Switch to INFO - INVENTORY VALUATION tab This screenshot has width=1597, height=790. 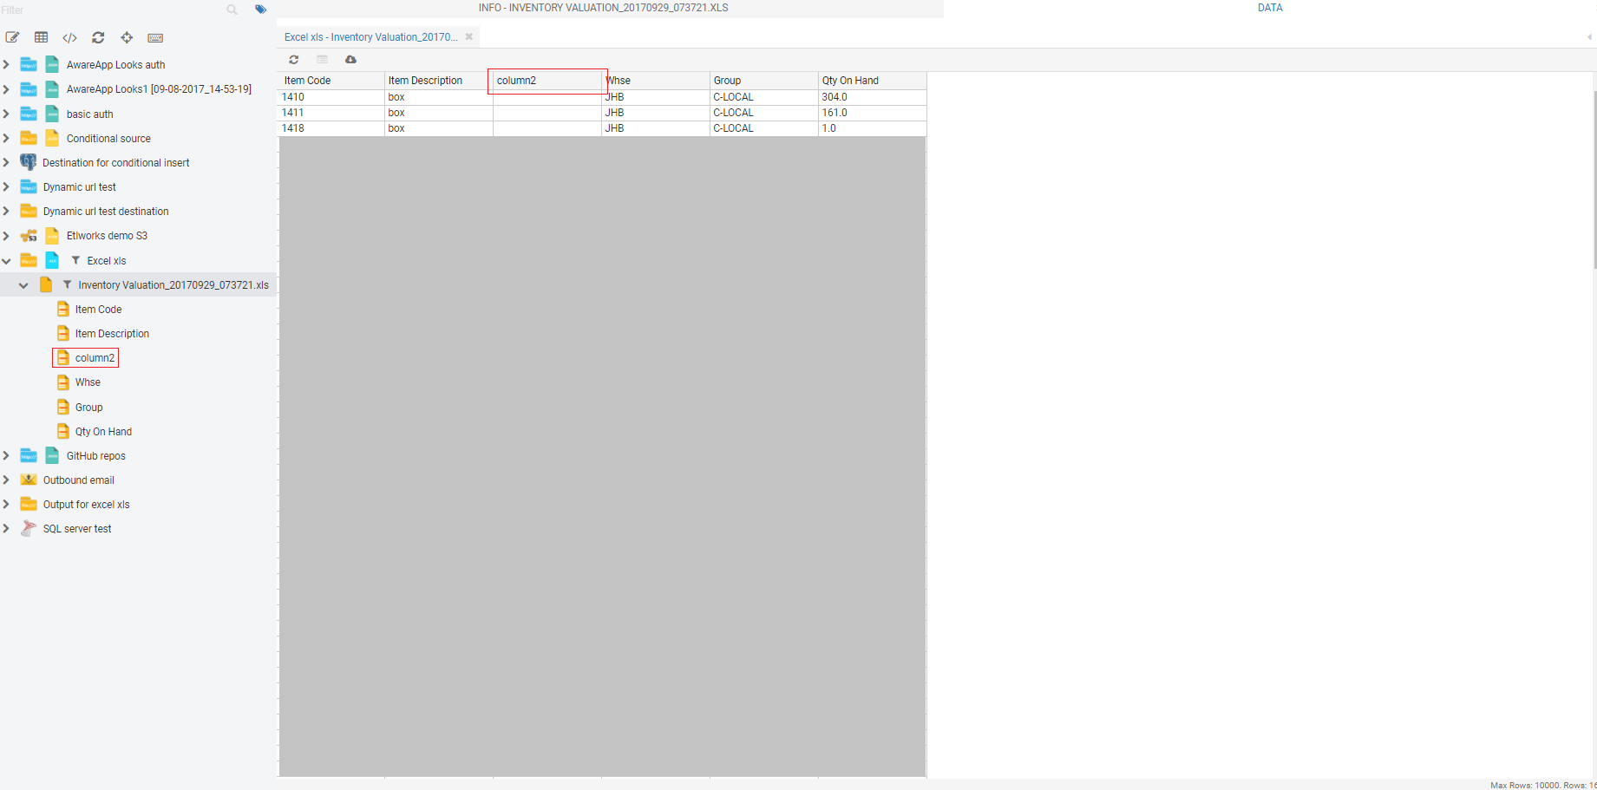[603, 8]
